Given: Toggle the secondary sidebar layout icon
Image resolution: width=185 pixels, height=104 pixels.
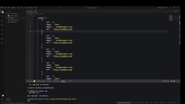Looking at the screenshot, I should coord(163,8).
